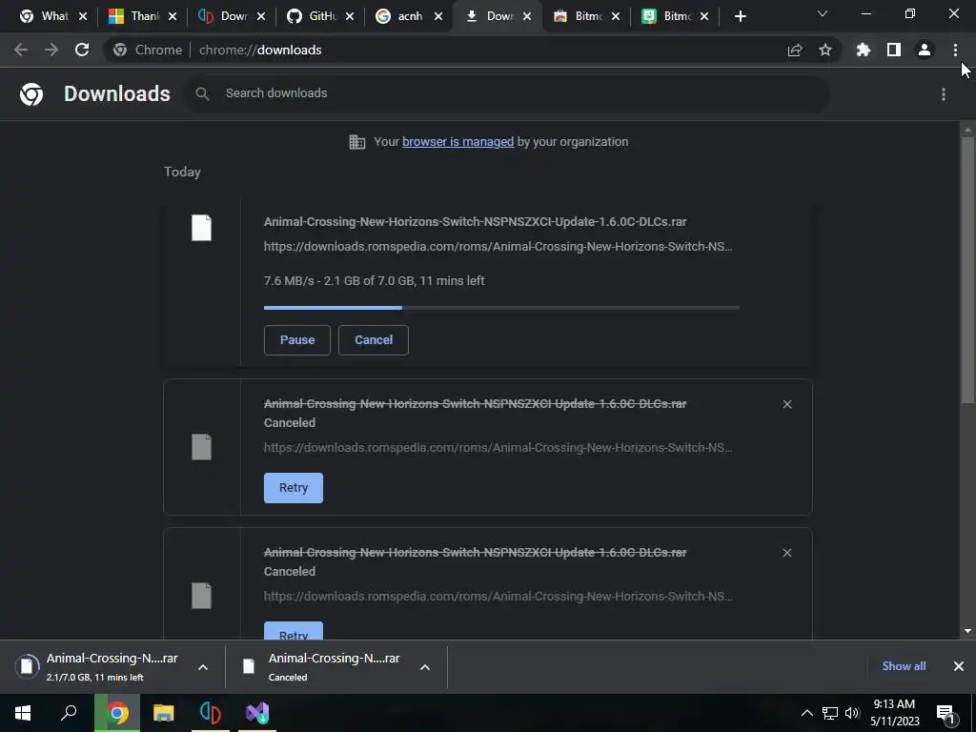Screen dimensions: 976x732
Task: Click the forward navigation arrow
Action: 51,50
